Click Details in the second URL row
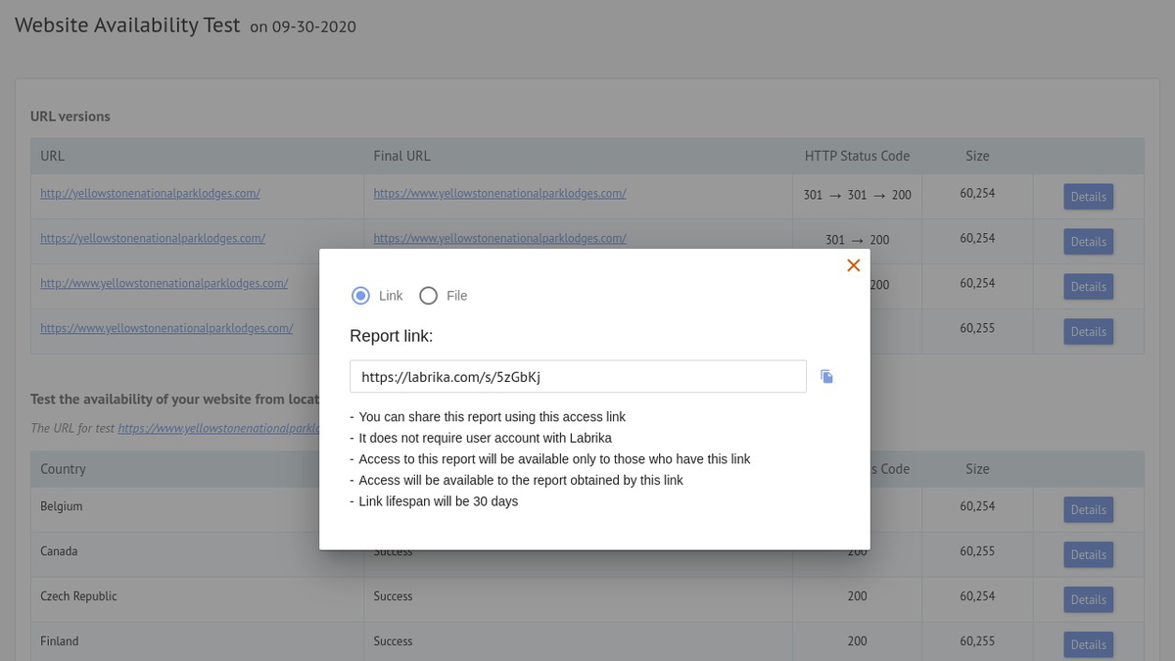 pyautogui.click(x=1088, y=241)
